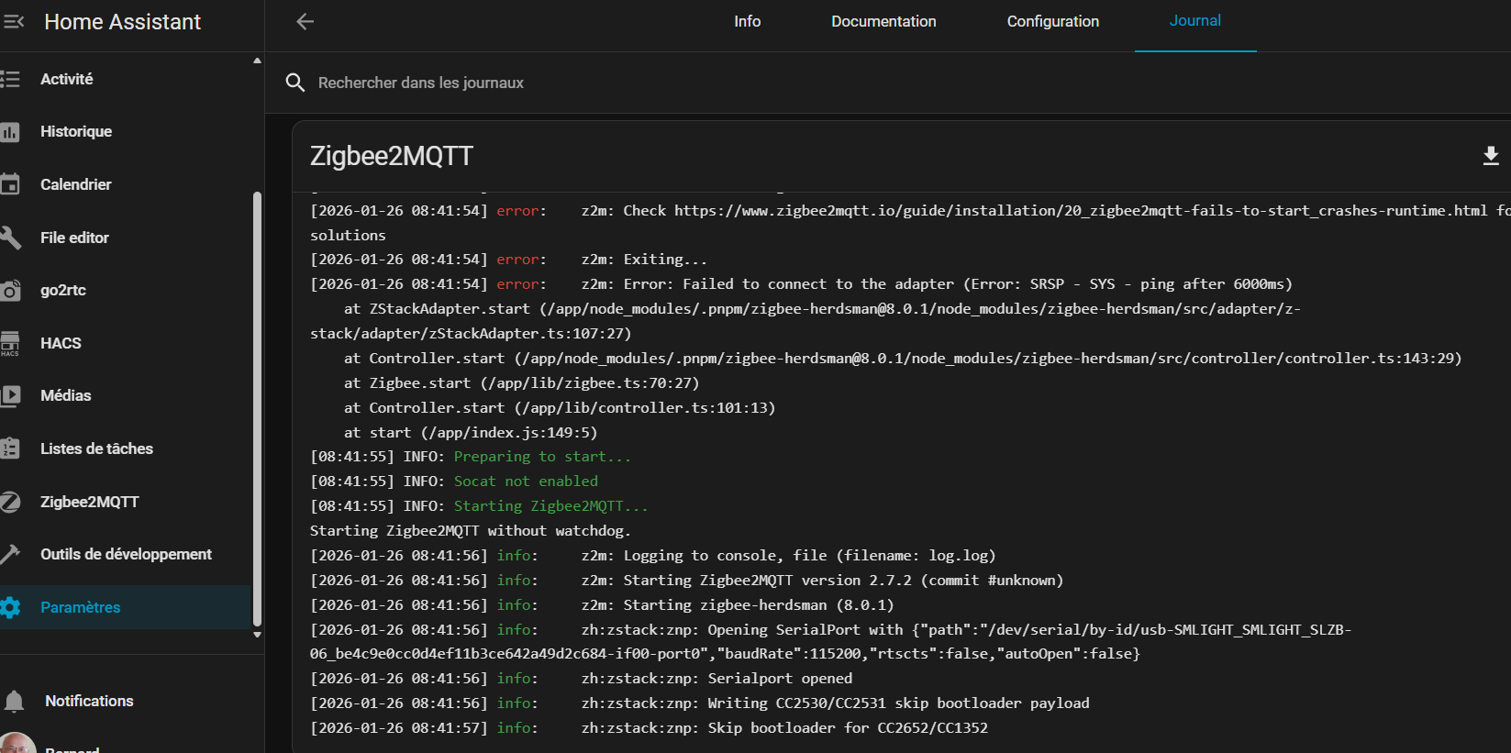Collapse the sidebar with the menu icon

click(13, 21)
